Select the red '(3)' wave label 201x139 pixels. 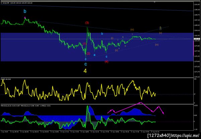click(x=87, y=23)
